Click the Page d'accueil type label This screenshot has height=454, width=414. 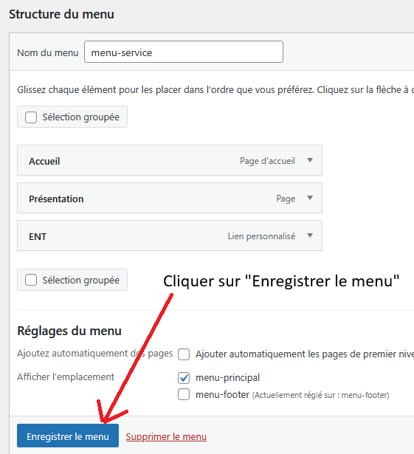click(x=267, y=161)
